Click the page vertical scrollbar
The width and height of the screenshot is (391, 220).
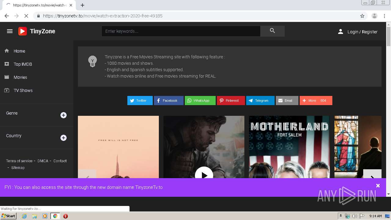coord(388,37)
